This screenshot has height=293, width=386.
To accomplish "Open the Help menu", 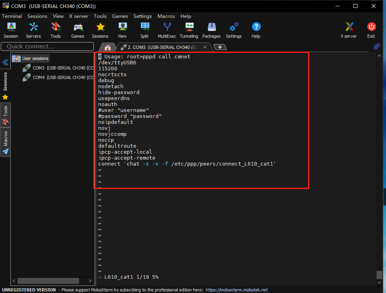I will click(x=186, y=16).
